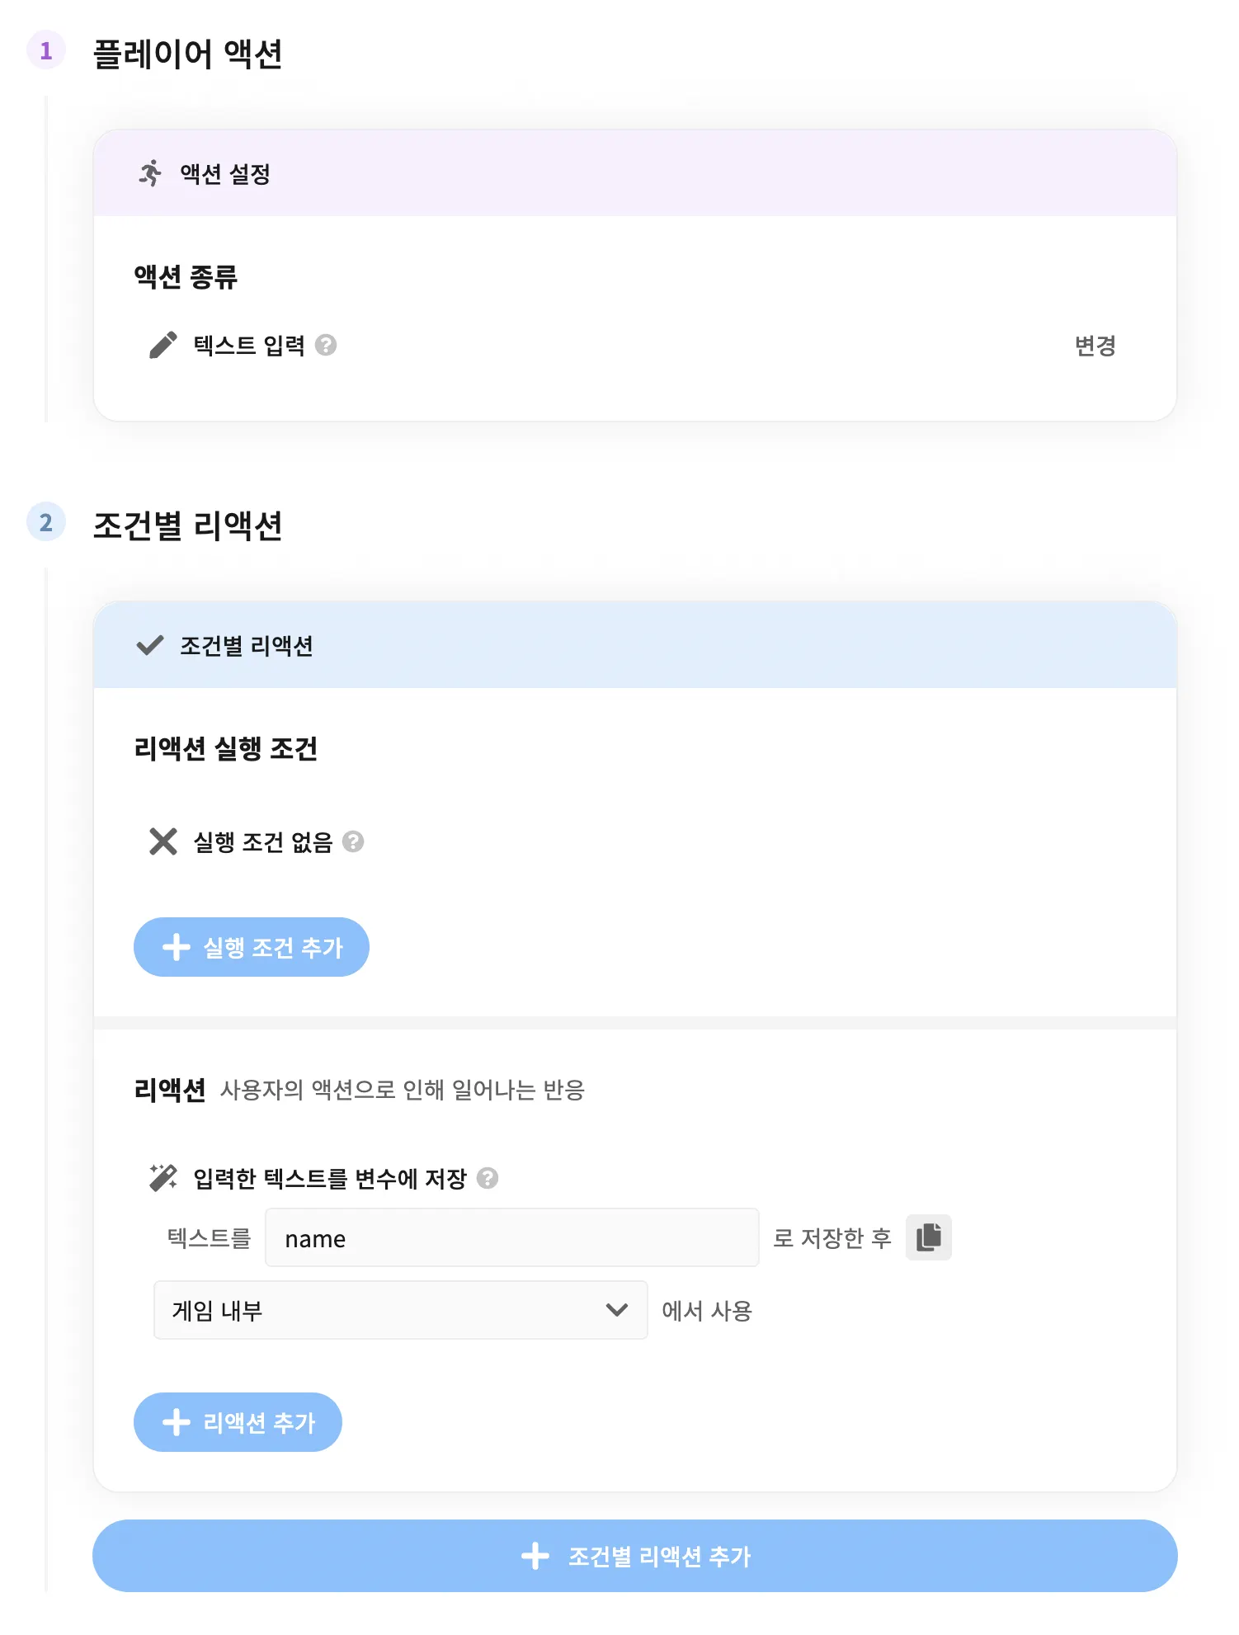Screen dimensions: 1239x1635
Task: Click the step 1 number badge
Action: point(46,51)
